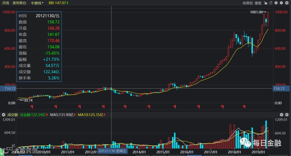
Task: Click the right 800.00 price axis label
Action: pos(280,30)
